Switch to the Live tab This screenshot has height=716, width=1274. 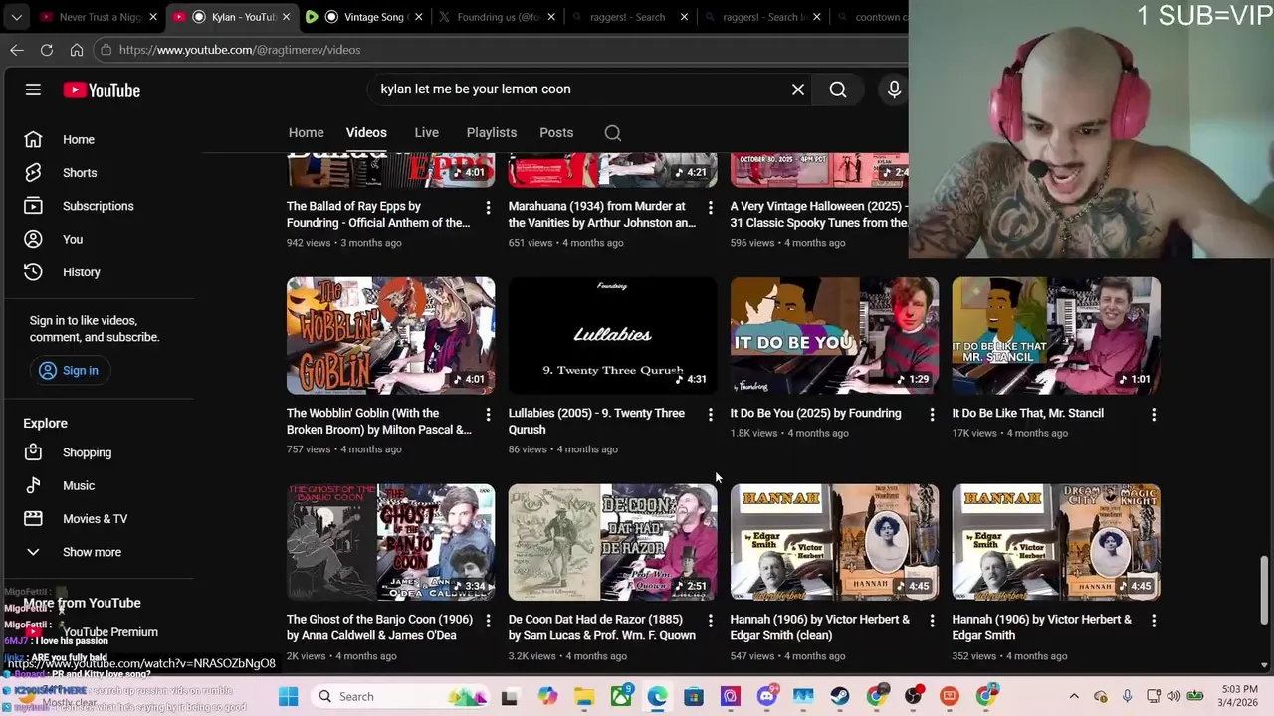click(426, 132)
